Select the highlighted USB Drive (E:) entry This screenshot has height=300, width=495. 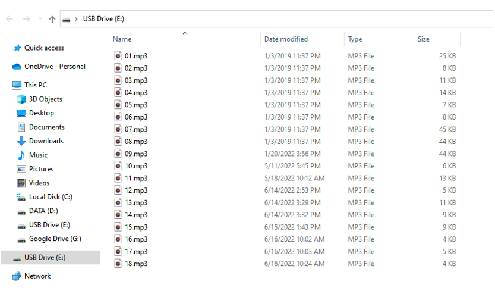[x=51, y=258]
